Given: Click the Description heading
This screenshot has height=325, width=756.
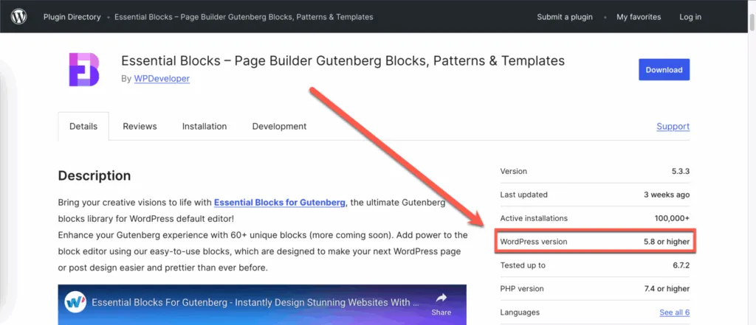Looking at the screenshot, I should tap(94, 175).
